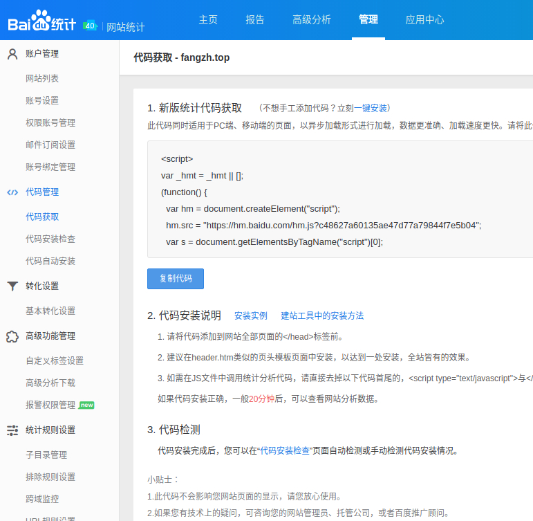
Task: Click the var _hmt code line
Action: [203, 176]
